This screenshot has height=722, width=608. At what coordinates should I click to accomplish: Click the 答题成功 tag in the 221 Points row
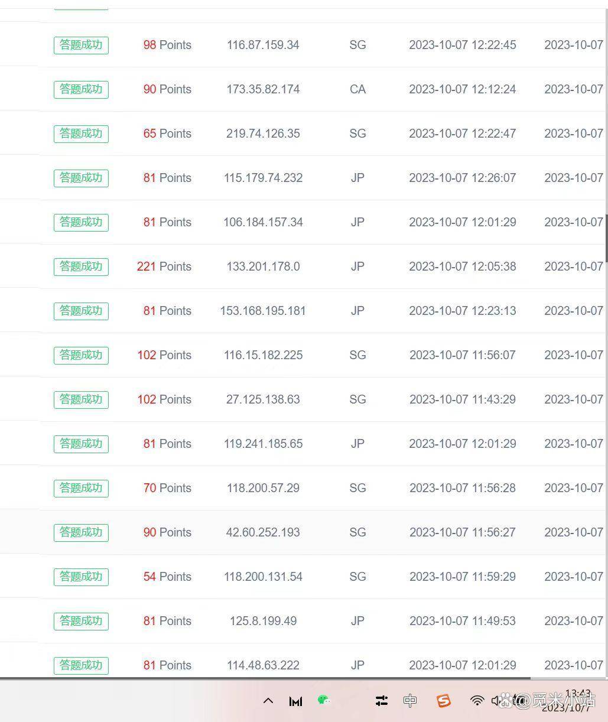[81, 266]
